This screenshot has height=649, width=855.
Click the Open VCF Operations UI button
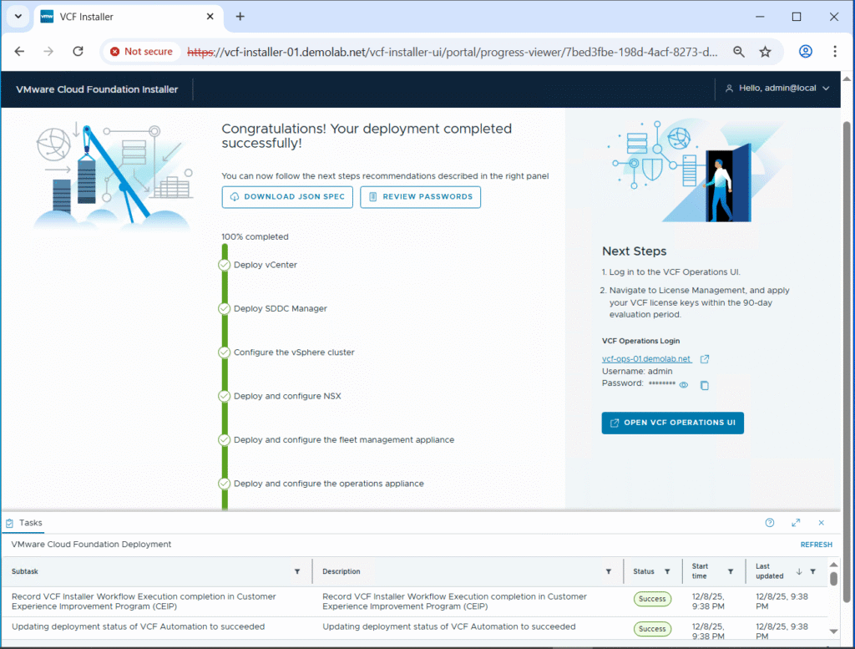point(672,423)
